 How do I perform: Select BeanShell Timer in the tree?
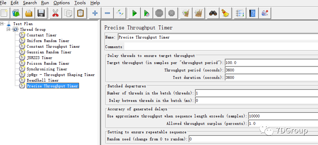43,81
